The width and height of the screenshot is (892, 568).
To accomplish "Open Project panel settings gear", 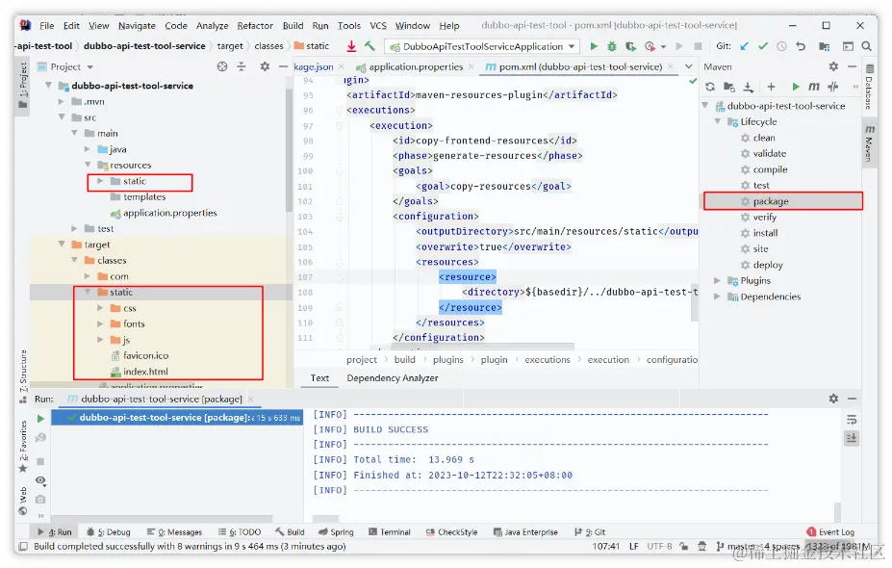I will pyautogui.click(x=265, y=66).
